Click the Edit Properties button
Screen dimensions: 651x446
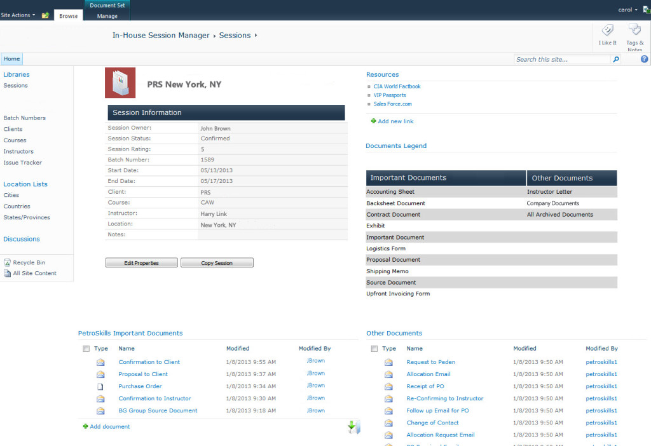pyautogui.click(x=141, y=262)
